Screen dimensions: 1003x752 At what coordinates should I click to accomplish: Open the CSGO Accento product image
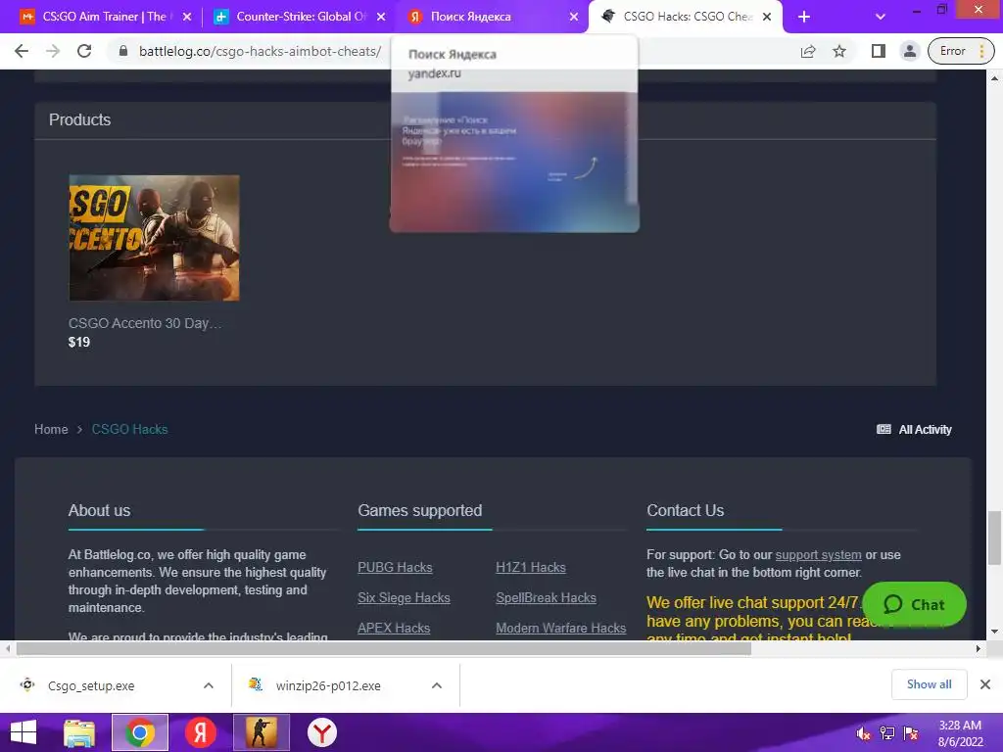(x=154, y=238)
